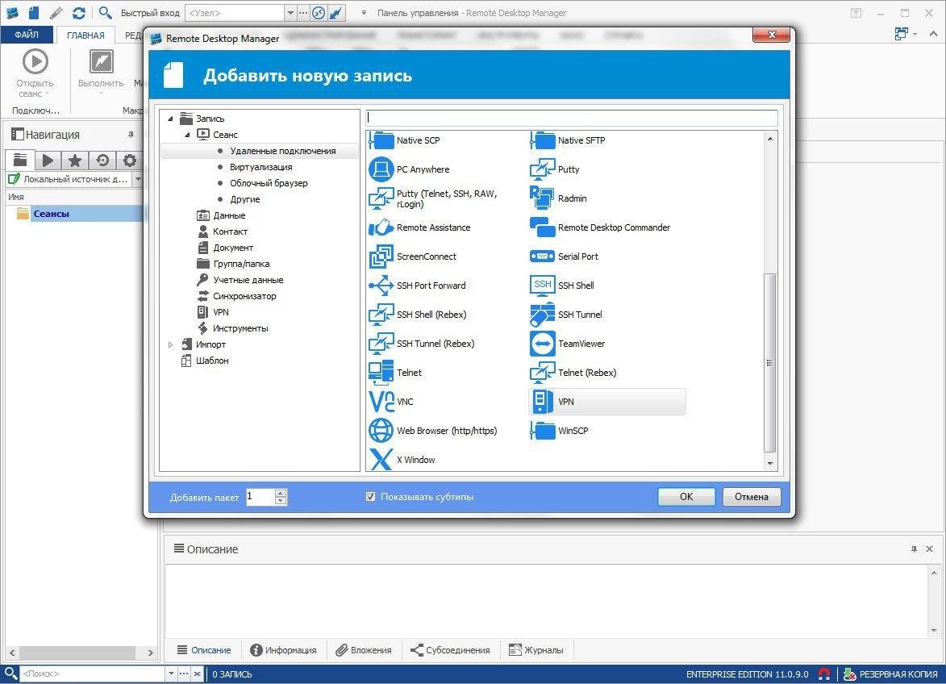946x684 pixels.
Task: Select the Telnet entry
Action: click(x=395, y=372)
